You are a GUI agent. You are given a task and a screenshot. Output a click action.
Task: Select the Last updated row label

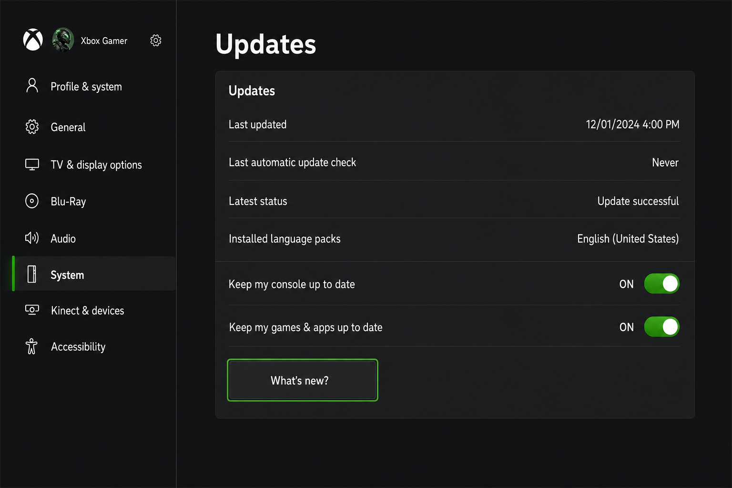[x=257, y=125]
